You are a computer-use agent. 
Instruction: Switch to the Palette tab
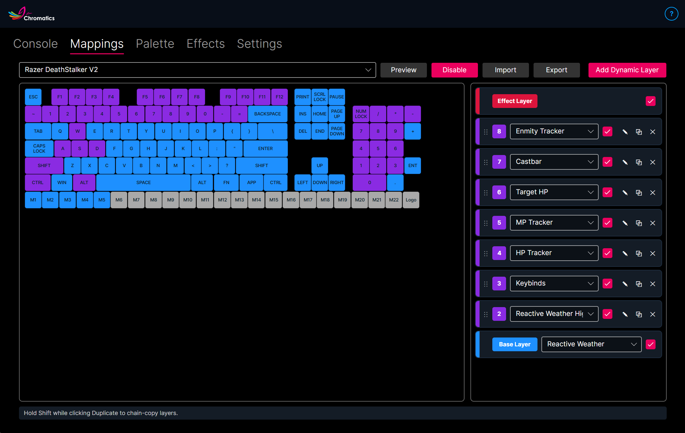tap(155, 44)
